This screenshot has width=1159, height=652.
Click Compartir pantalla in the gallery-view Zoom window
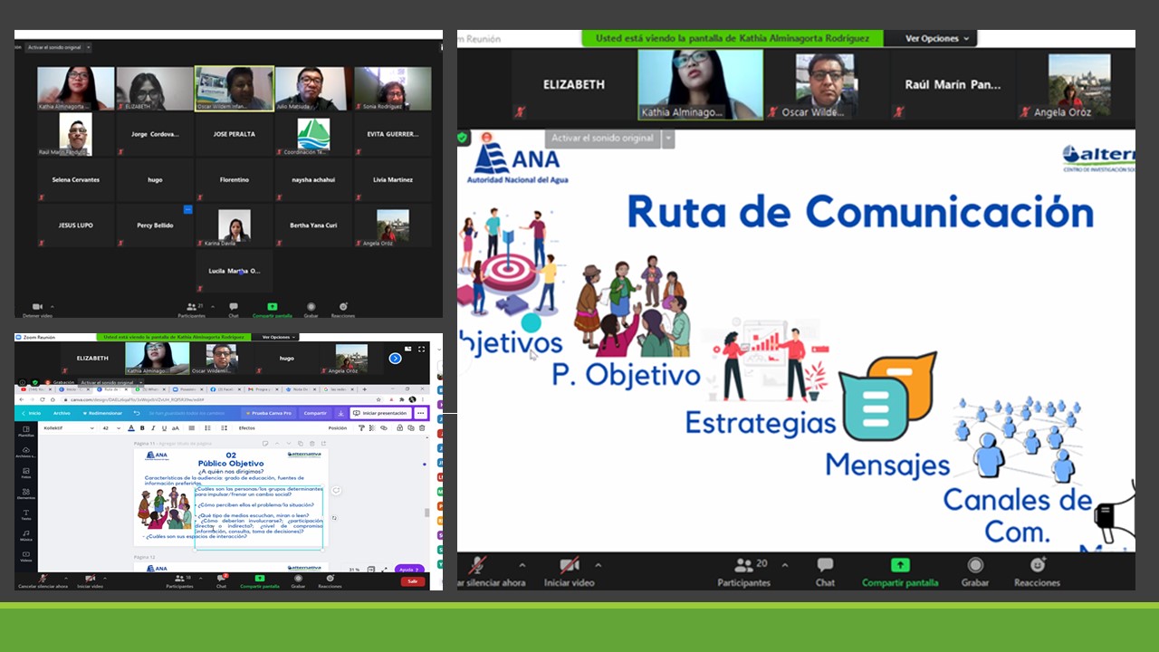pyautogui.click(x=272, y=311)
